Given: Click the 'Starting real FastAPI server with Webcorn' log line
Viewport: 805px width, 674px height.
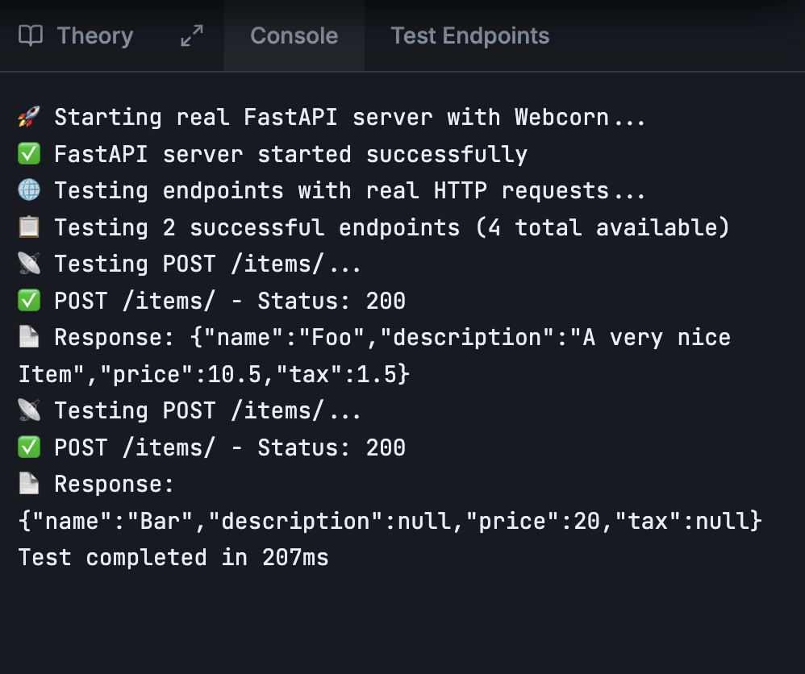Looking at the screenshot, I should click(350, 118).
